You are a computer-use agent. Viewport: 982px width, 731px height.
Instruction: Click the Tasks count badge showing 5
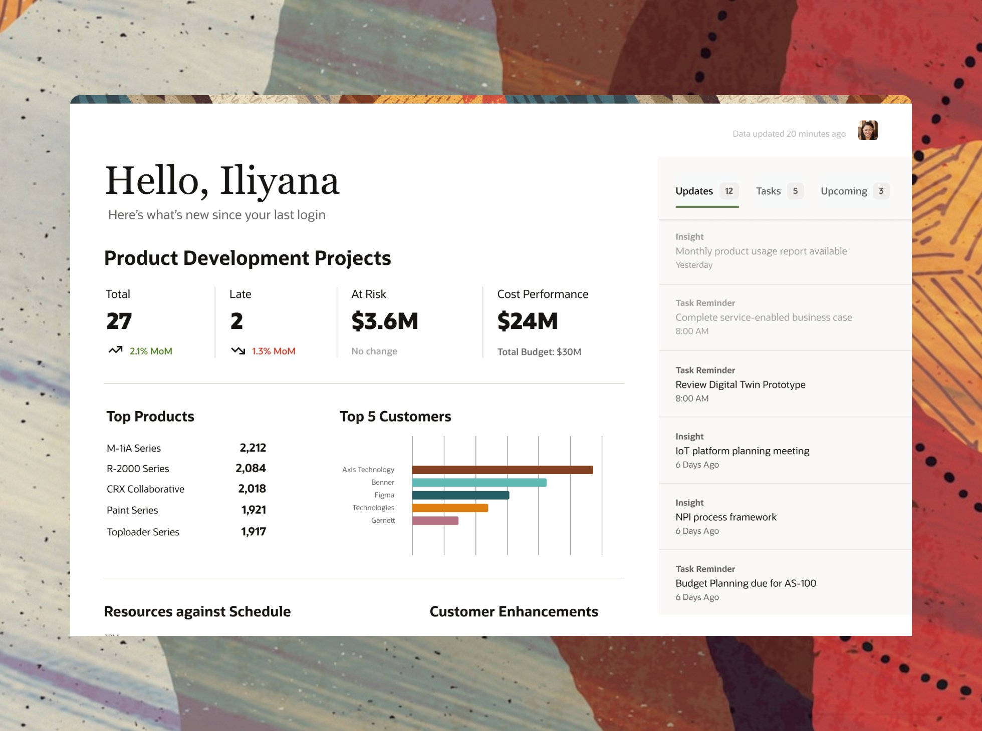click(795, 191)
